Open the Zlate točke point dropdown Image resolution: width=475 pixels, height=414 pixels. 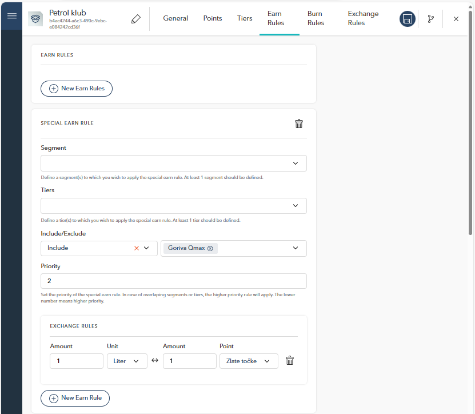(249, 361)
